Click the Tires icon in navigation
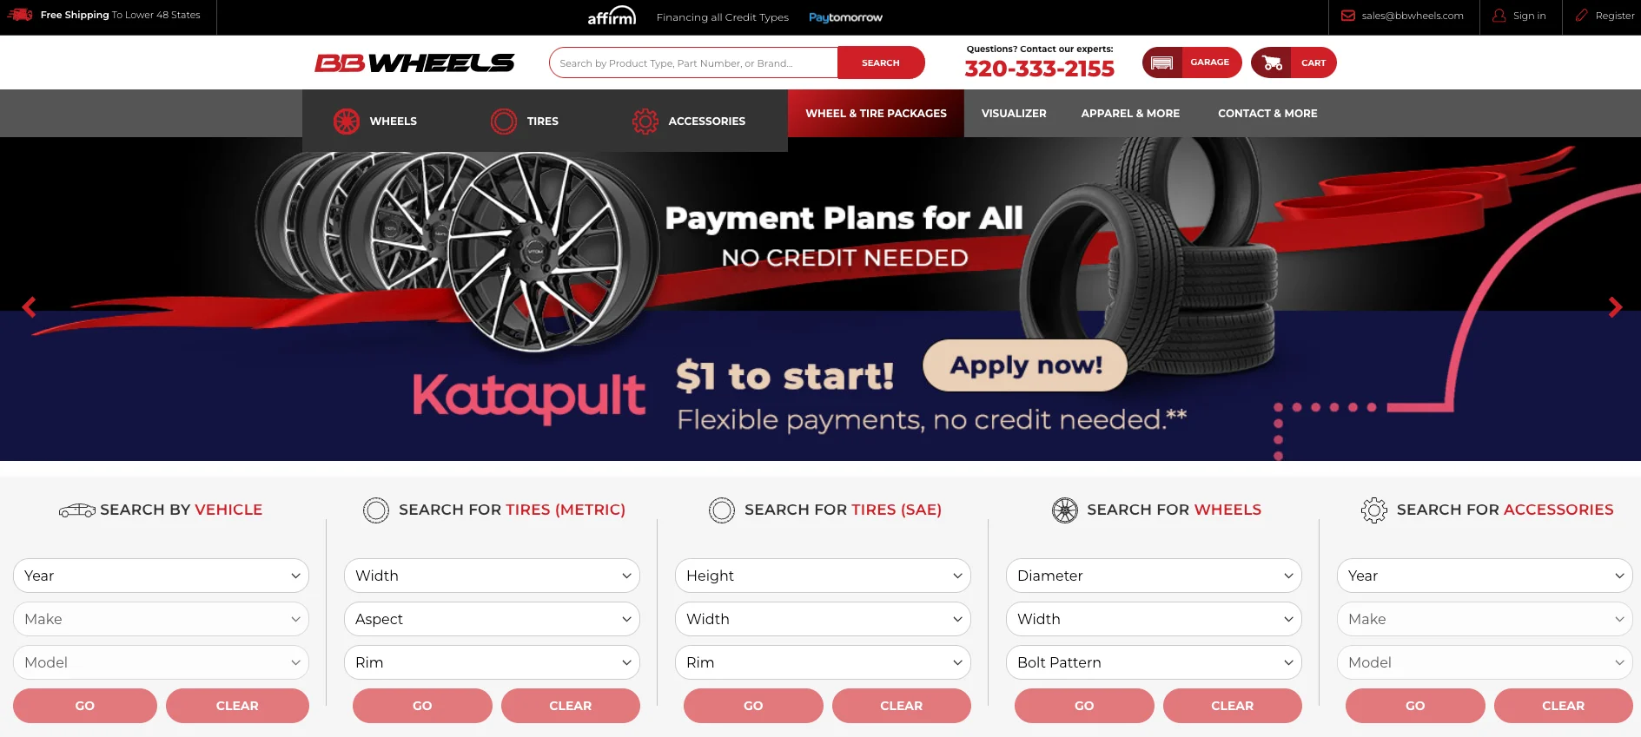 (x=504, y=122)
